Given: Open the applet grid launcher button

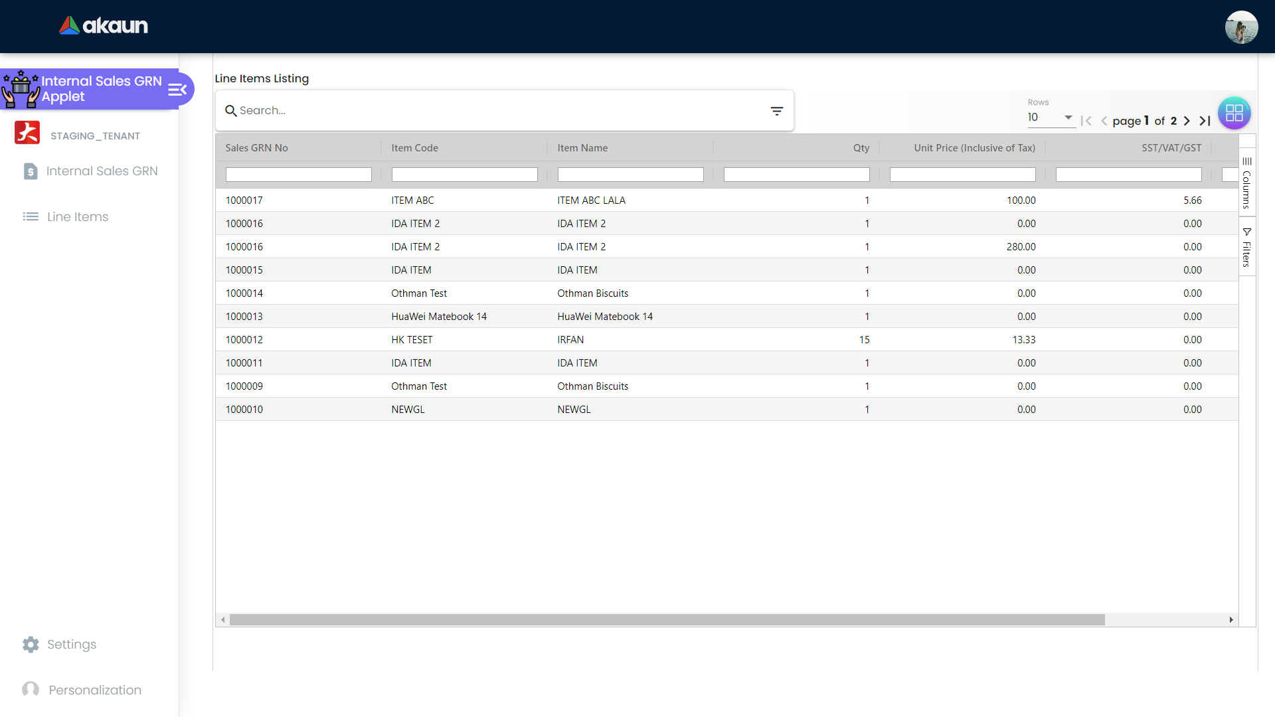Looking at the screenshot, I should click(1234, 113).
